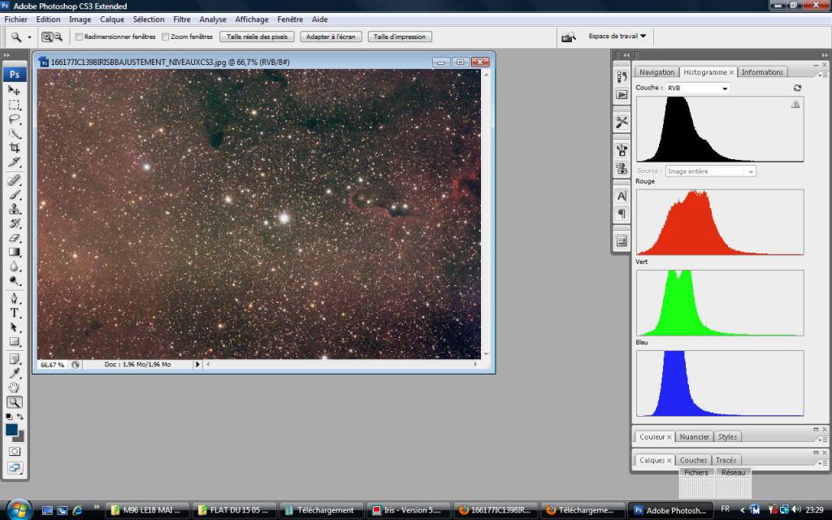This screenshot has height=520, width=832.
Task: Select the Hand tool
Action: pyautogui.click(x=15, y=388)
